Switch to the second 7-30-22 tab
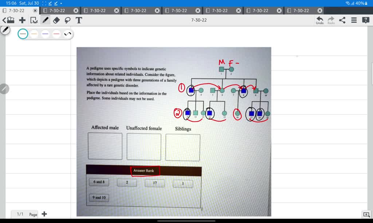Screen dimensions: 373x223 coord(57,11)
